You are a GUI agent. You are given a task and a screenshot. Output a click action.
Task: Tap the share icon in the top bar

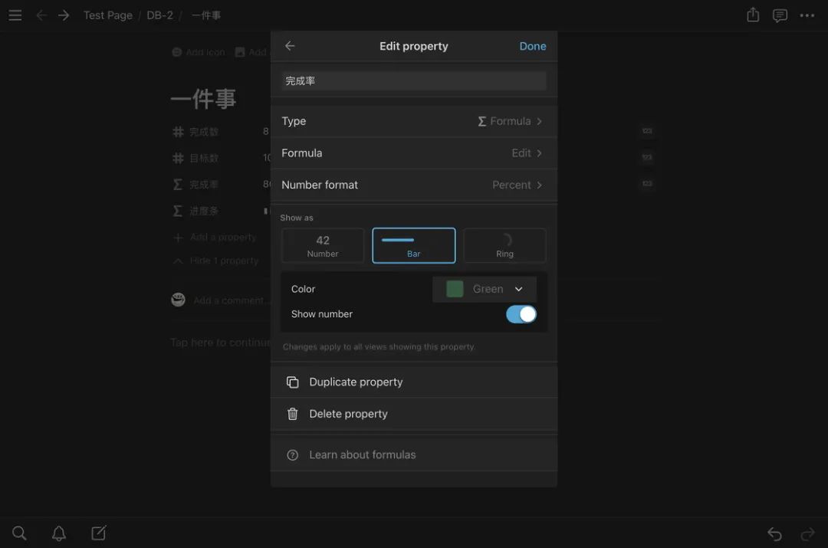point(753,15)
